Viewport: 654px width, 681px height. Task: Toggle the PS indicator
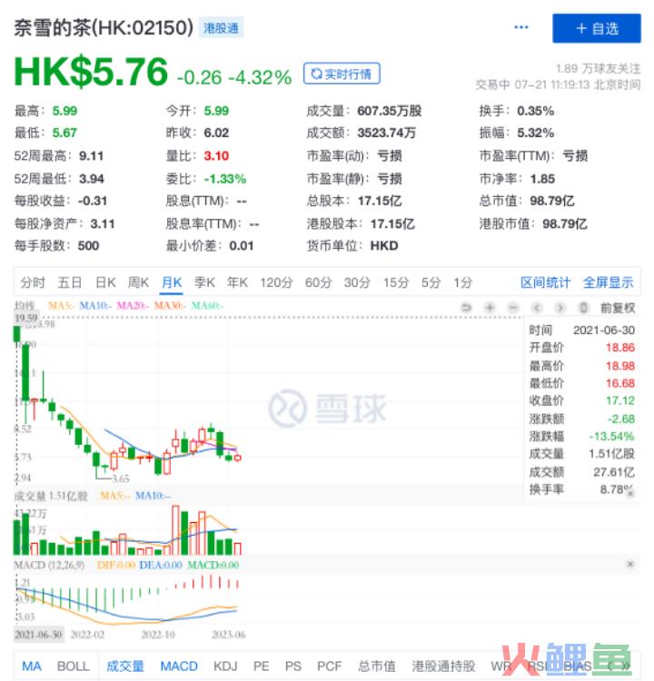coord(292,666)
